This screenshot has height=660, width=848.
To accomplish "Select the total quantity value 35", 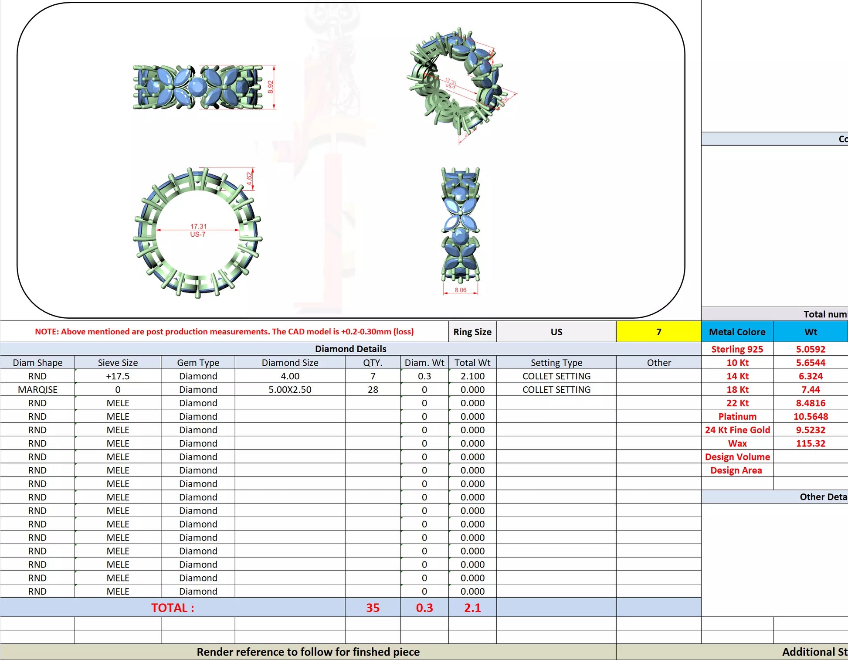I will [373, 608].
